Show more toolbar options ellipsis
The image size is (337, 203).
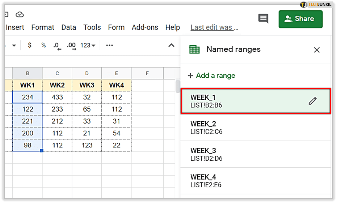pyautogui.click(x=109, y=46)
